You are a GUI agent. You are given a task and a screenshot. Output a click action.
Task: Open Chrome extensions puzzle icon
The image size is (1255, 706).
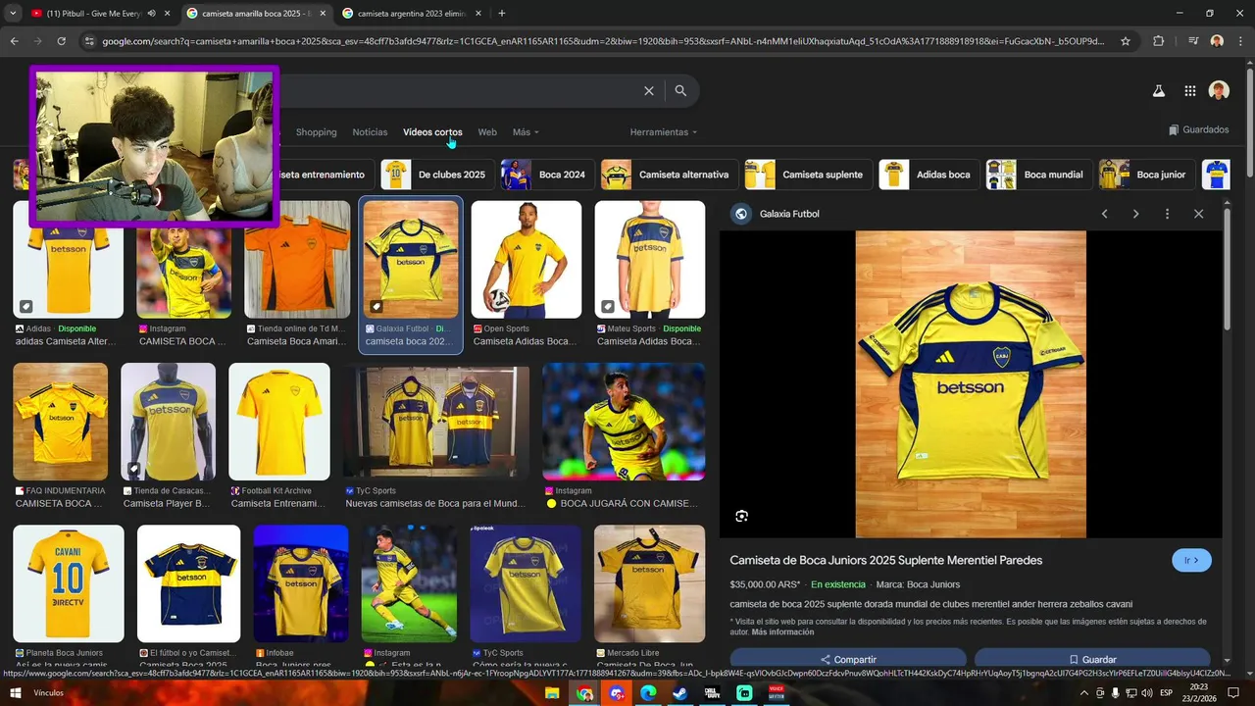tap(1158, 41)
